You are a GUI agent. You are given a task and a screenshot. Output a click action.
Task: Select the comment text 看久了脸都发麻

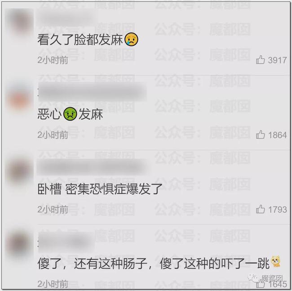pos(80,40)
